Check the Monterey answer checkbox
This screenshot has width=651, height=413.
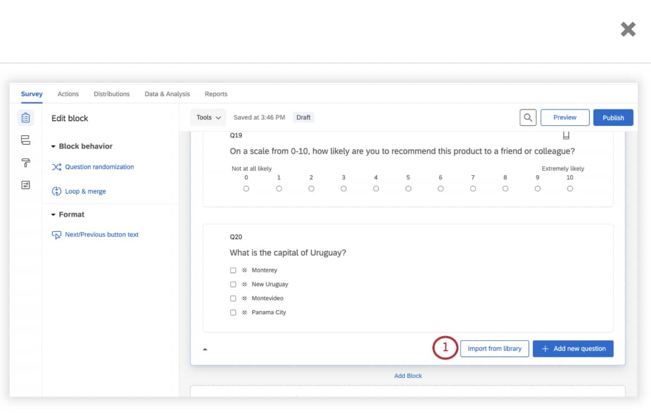click(233, 271)
